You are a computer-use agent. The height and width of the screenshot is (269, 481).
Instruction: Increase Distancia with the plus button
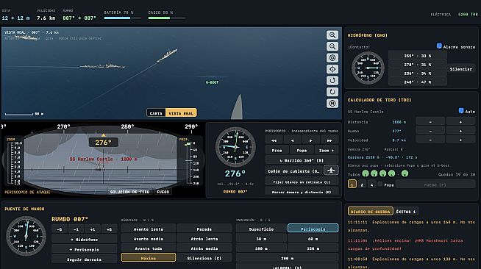click(460, 121)
